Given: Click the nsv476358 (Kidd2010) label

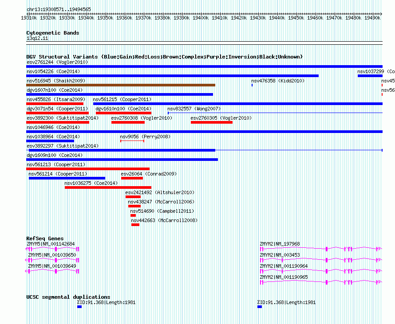Looking at the screenshot, I should (278, 81).
